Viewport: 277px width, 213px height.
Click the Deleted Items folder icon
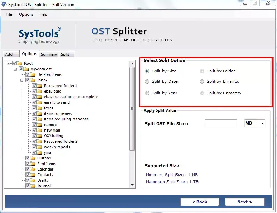coord(33,74)
